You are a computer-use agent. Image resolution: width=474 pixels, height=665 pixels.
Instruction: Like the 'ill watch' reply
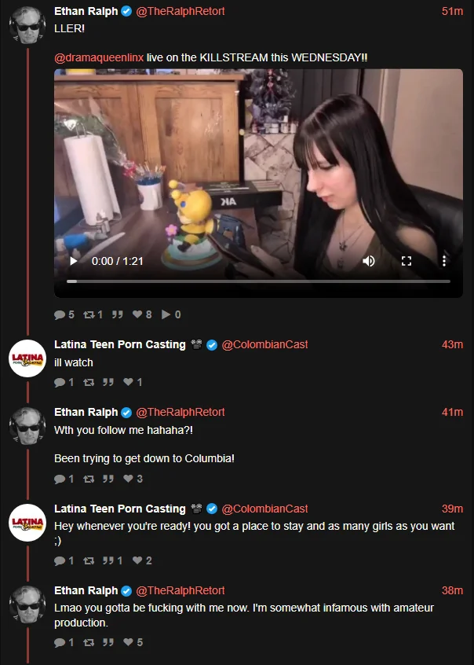point(133,382)
